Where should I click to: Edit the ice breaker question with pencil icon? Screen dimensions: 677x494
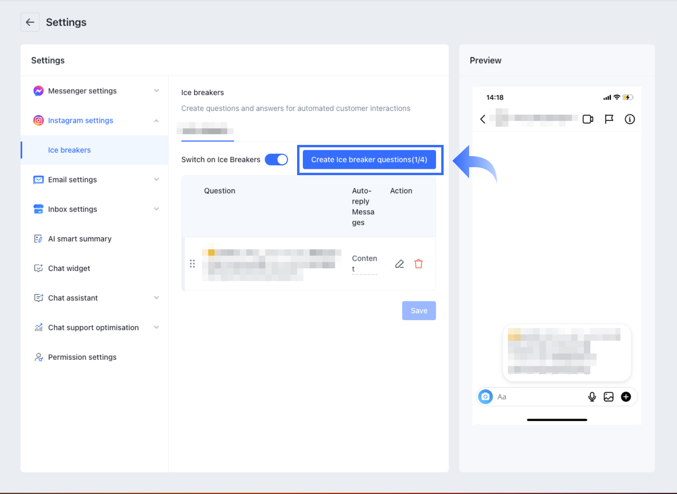(399, 264)
